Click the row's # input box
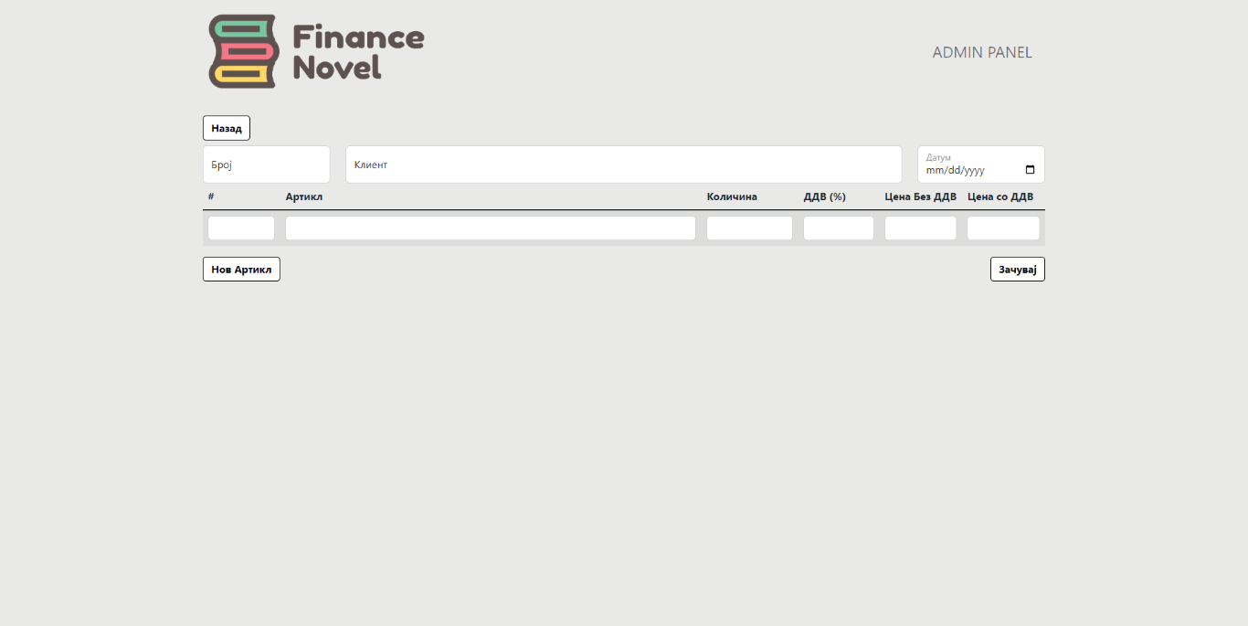Image resolution: width=1248 pixels, height=626 pixels. coord(241,228)
